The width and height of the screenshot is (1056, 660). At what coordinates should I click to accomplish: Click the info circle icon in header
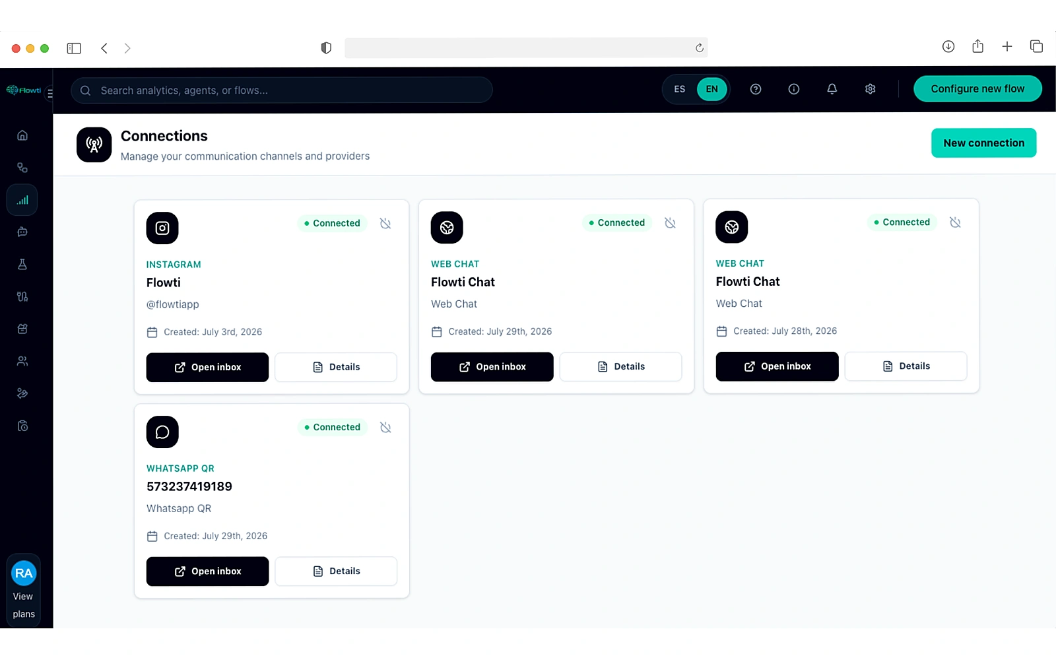pyautogui.click(x=794, y=89)
